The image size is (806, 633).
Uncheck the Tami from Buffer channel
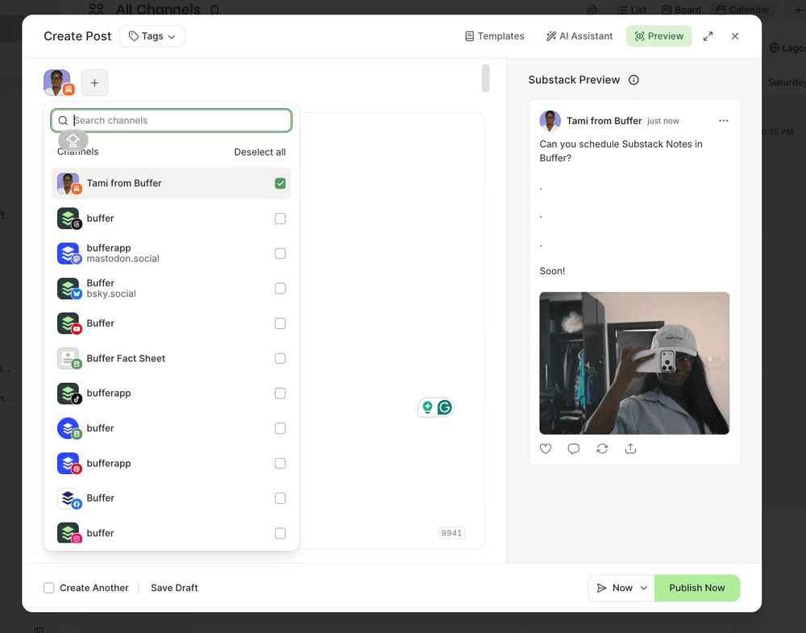click(280, 183)
